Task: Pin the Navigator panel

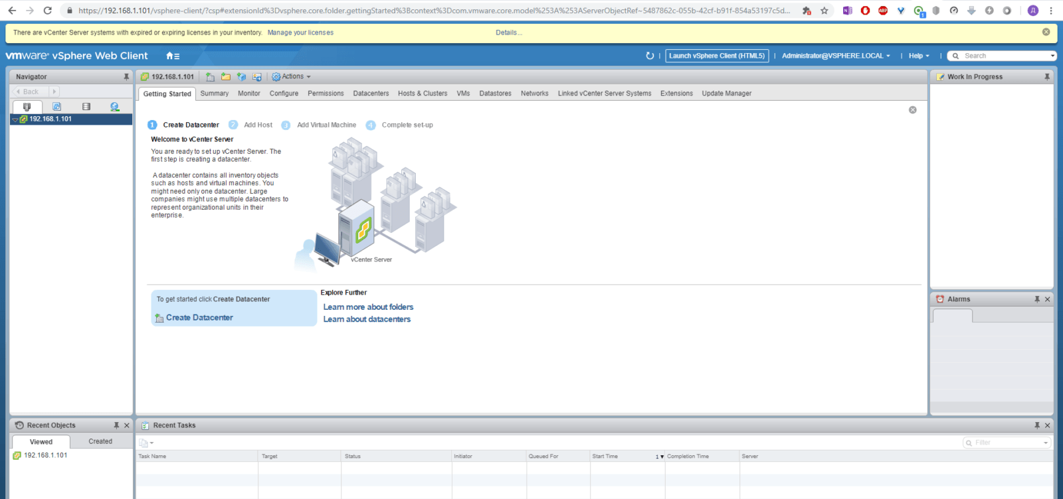Action: pyautogui.click(x=126, y=77)
